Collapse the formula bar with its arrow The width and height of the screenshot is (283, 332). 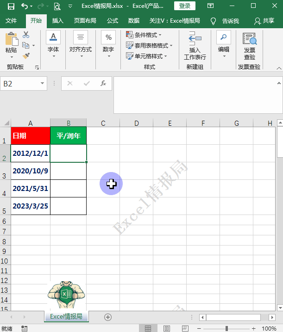click(279, 83)
